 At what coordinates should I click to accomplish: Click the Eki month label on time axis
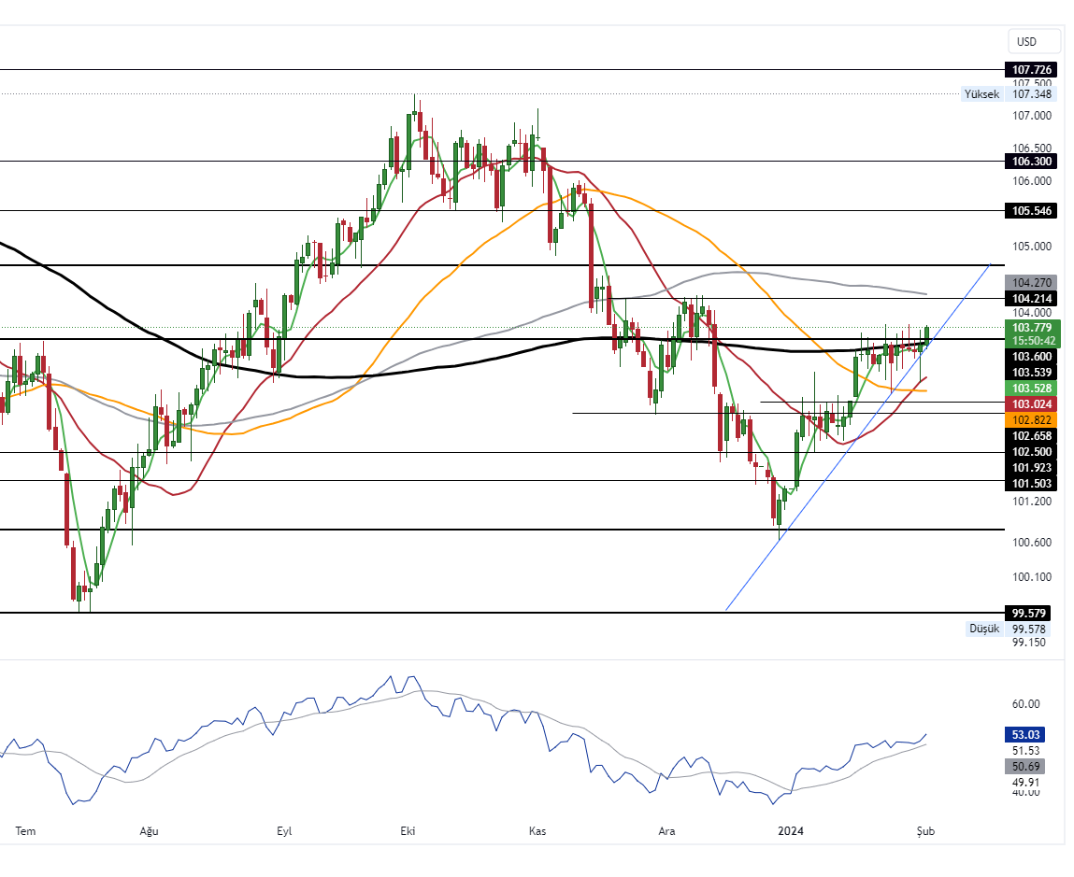click(408, 830)
